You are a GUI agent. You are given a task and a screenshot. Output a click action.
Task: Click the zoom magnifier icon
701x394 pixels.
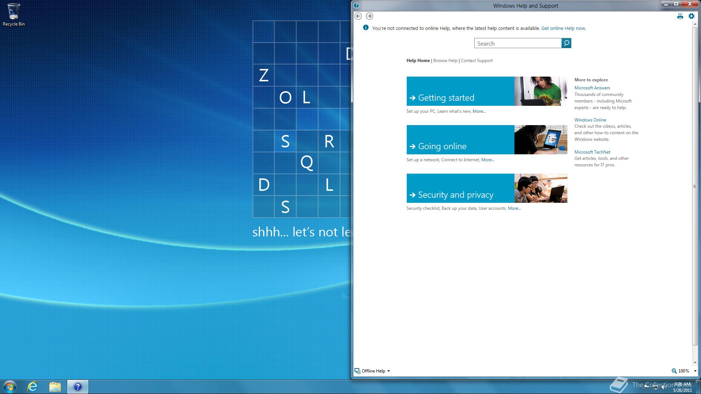point(674,371)
